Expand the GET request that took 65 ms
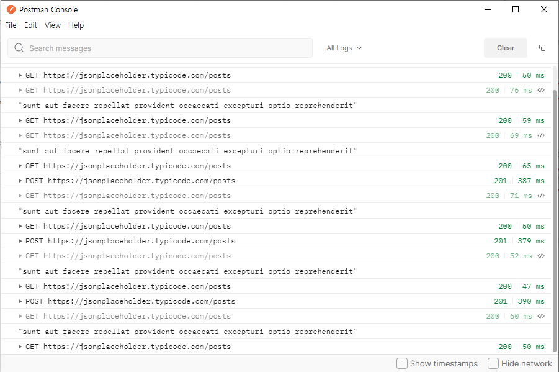This screenshot has width=559, height=372. click(x=20, y=166)
